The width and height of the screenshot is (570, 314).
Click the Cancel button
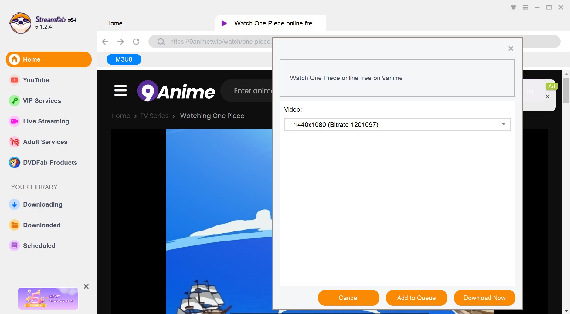(x=348, y=298)
